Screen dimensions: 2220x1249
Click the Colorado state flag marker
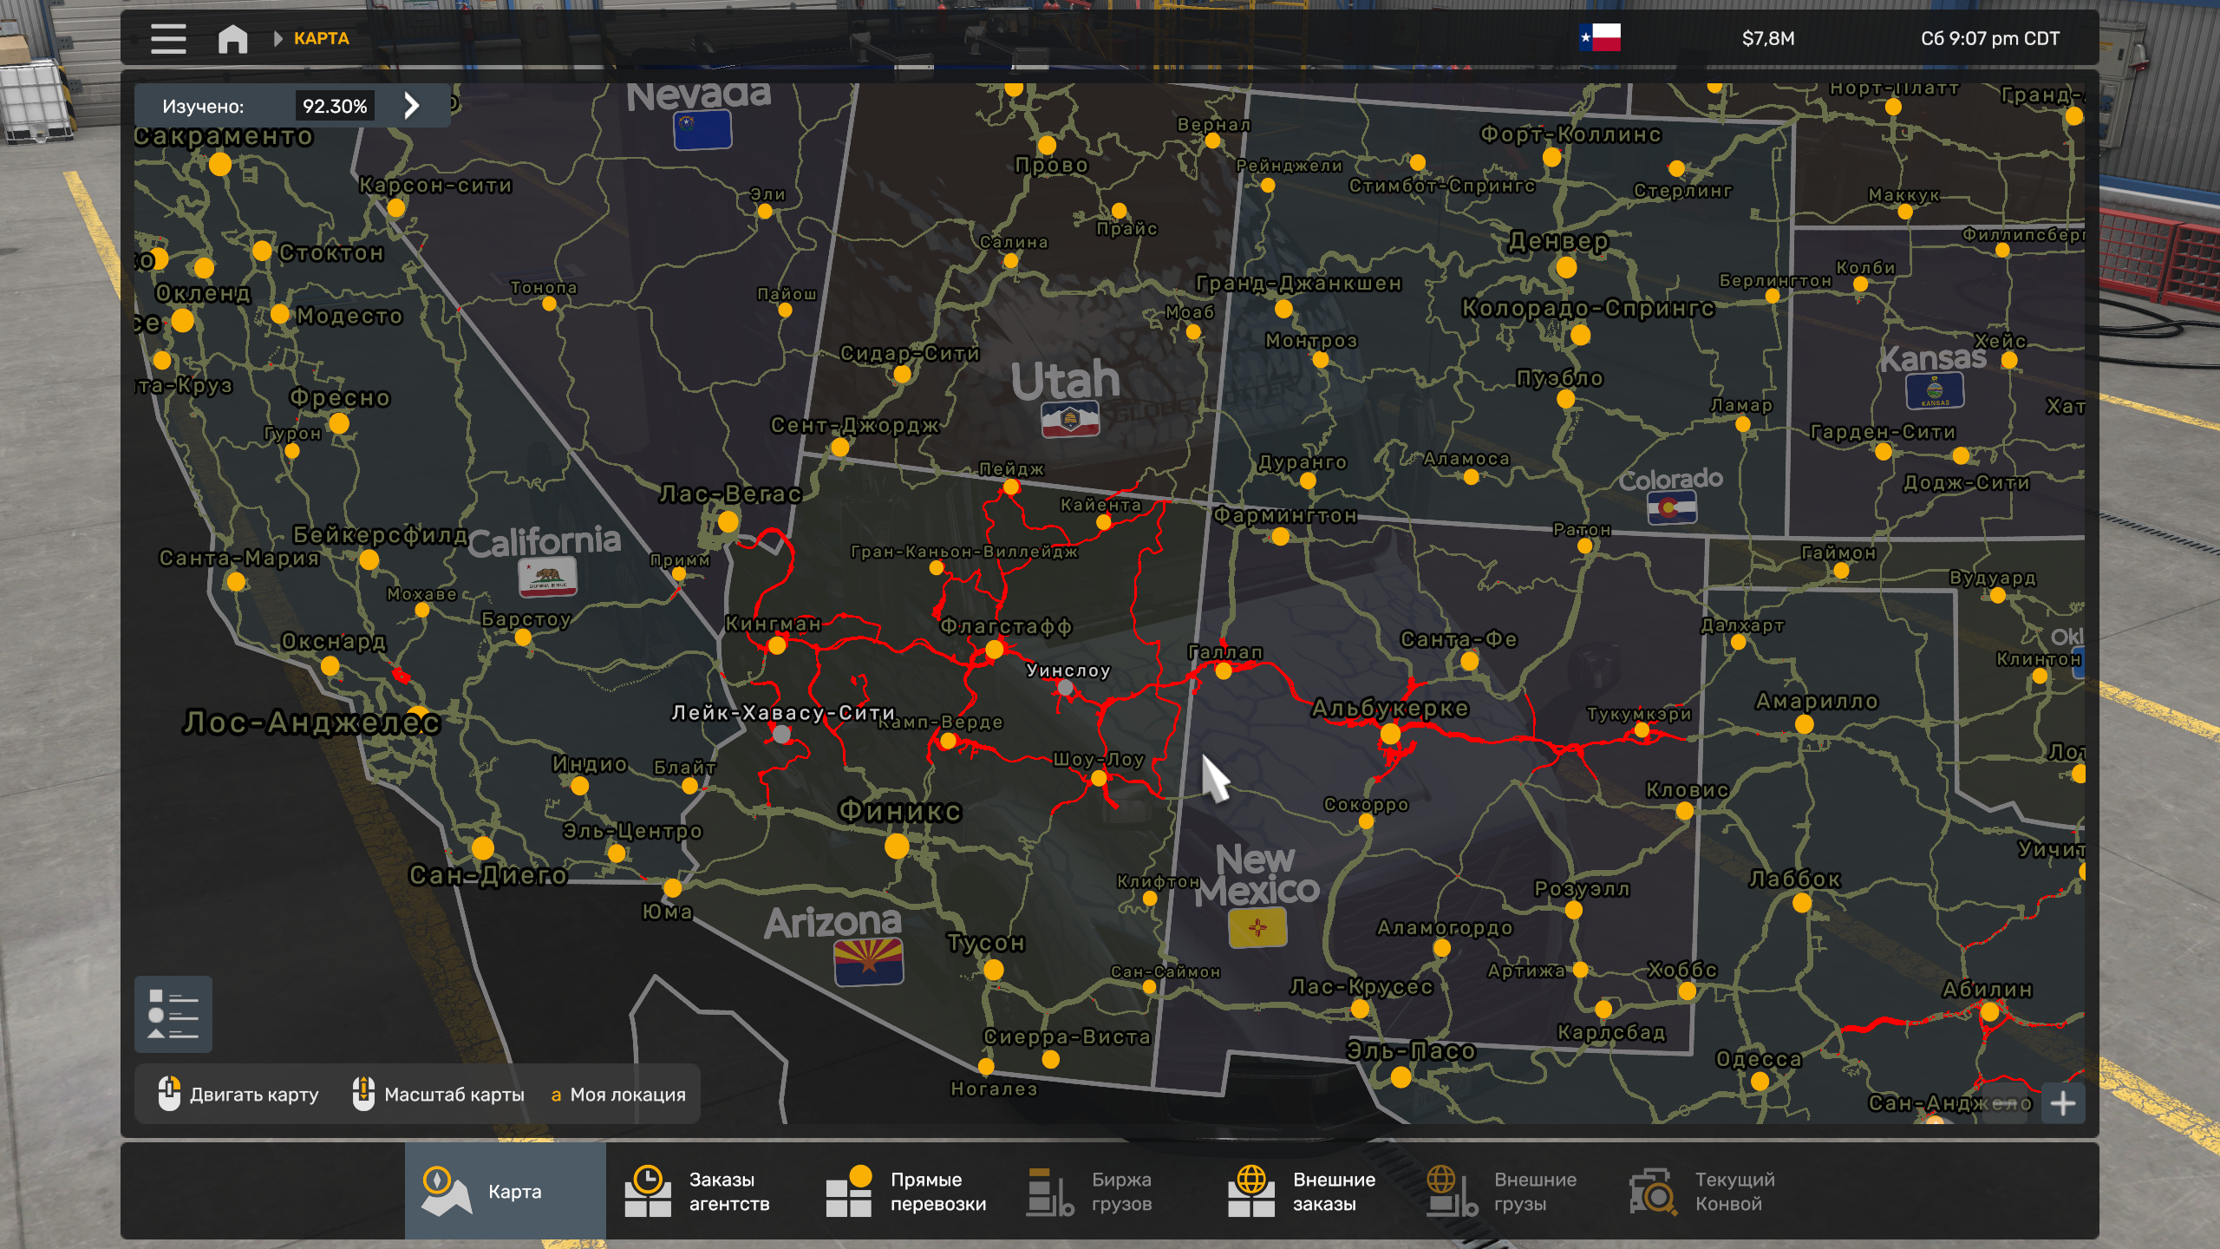tap(1672, 508)
